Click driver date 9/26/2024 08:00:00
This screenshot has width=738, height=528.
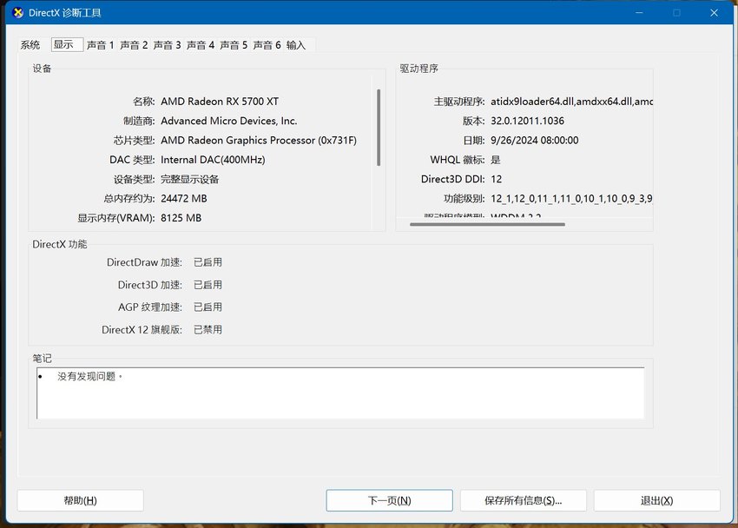coord(535,140)
